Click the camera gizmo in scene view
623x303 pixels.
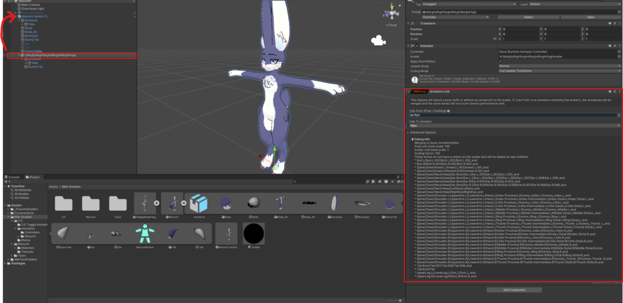click(378, 40)
